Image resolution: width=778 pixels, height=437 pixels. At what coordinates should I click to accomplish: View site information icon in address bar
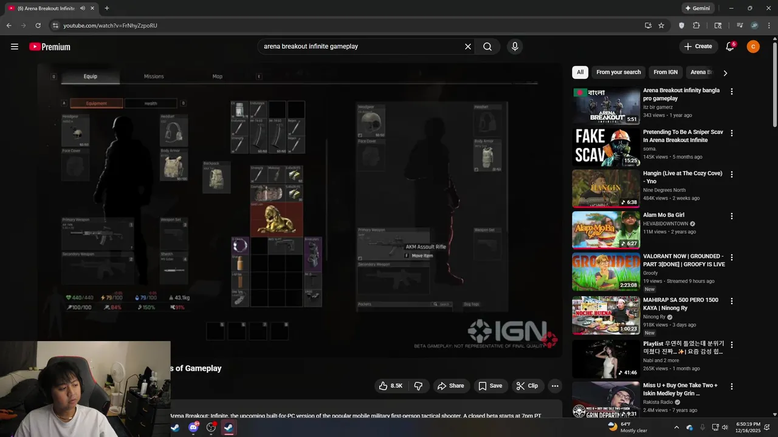click(55, 25)
